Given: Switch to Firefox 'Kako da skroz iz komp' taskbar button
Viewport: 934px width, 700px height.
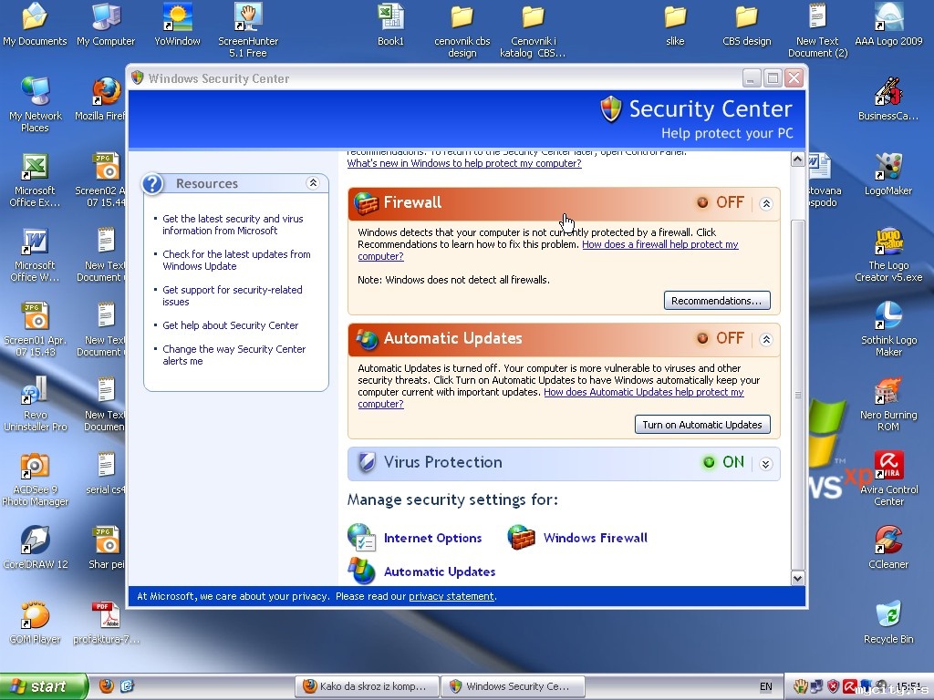Looking at the screenshot, I should click(x=367, y=686).
